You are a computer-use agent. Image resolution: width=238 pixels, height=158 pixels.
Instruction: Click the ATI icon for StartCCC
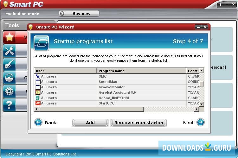pyautogui.click(x=38, y=103)
